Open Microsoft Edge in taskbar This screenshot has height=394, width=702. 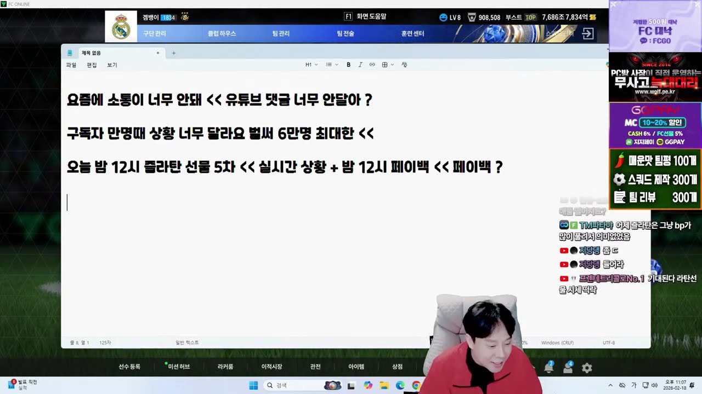tap(400, 385)
